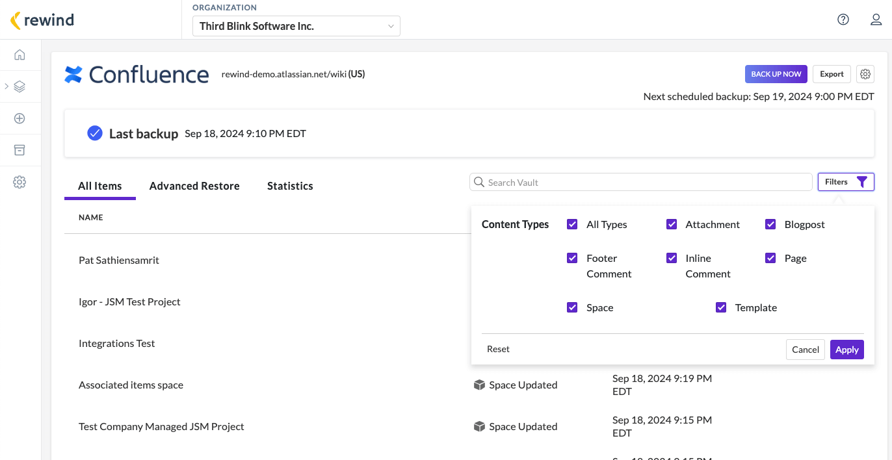Image resolution: width=892 pixels, height=460 pixels.
Task: Open the Organization dropdown
Action: (x=296, y=26)
